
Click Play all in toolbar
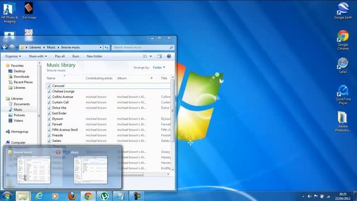[60, 56]
